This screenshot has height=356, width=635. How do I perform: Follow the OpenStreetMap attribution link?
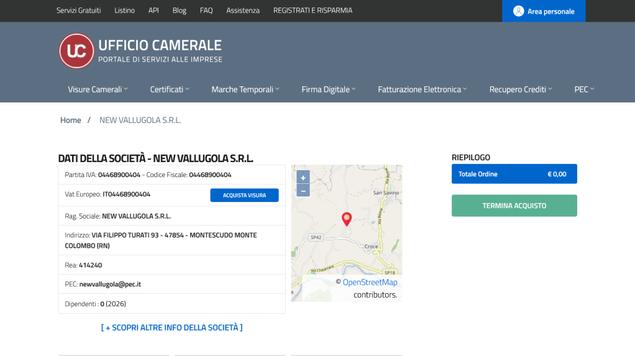370,282
